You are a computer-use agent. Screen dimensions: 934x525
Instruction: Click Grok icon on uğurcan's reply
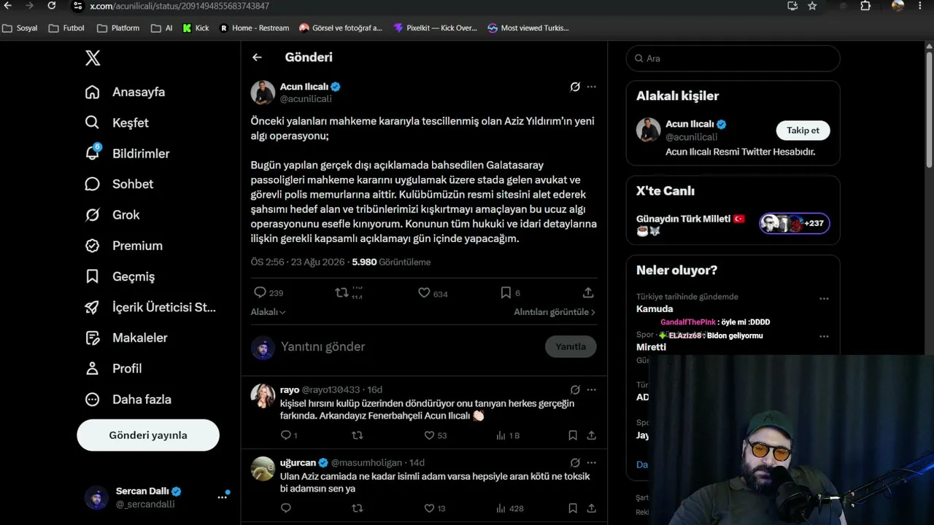tap(575, 463)
